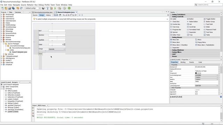Viewport: 223px width, 125px height.
Task: Select NuevoTrabajador.java in project tree
Action: pyautogui.click(x=20, y=52)
